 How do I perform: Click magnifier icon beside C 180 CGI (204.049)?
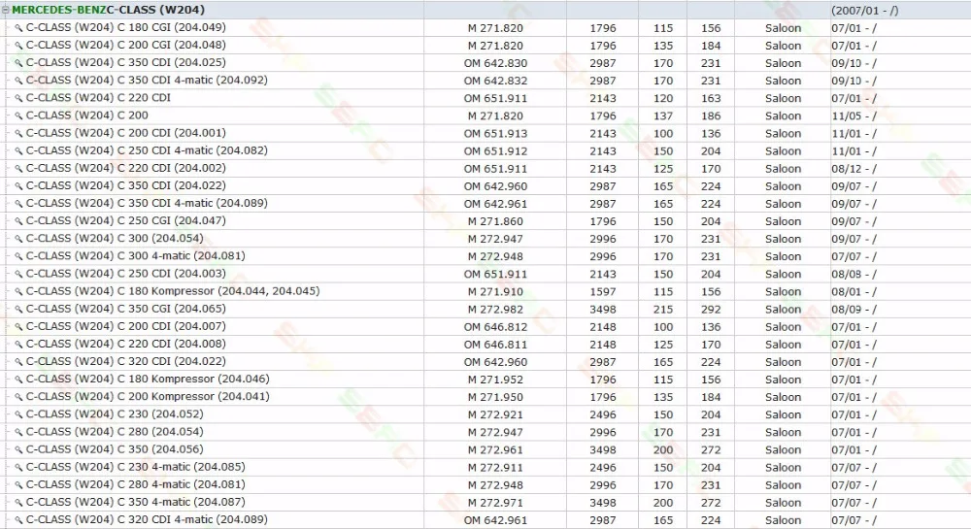(x=18, y=28)
